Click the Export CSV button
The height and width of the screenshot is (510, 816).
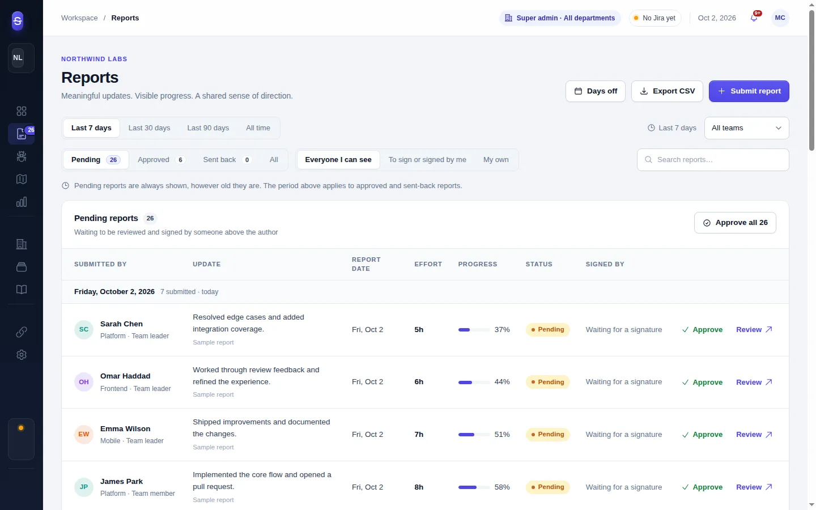pos(667,91)
